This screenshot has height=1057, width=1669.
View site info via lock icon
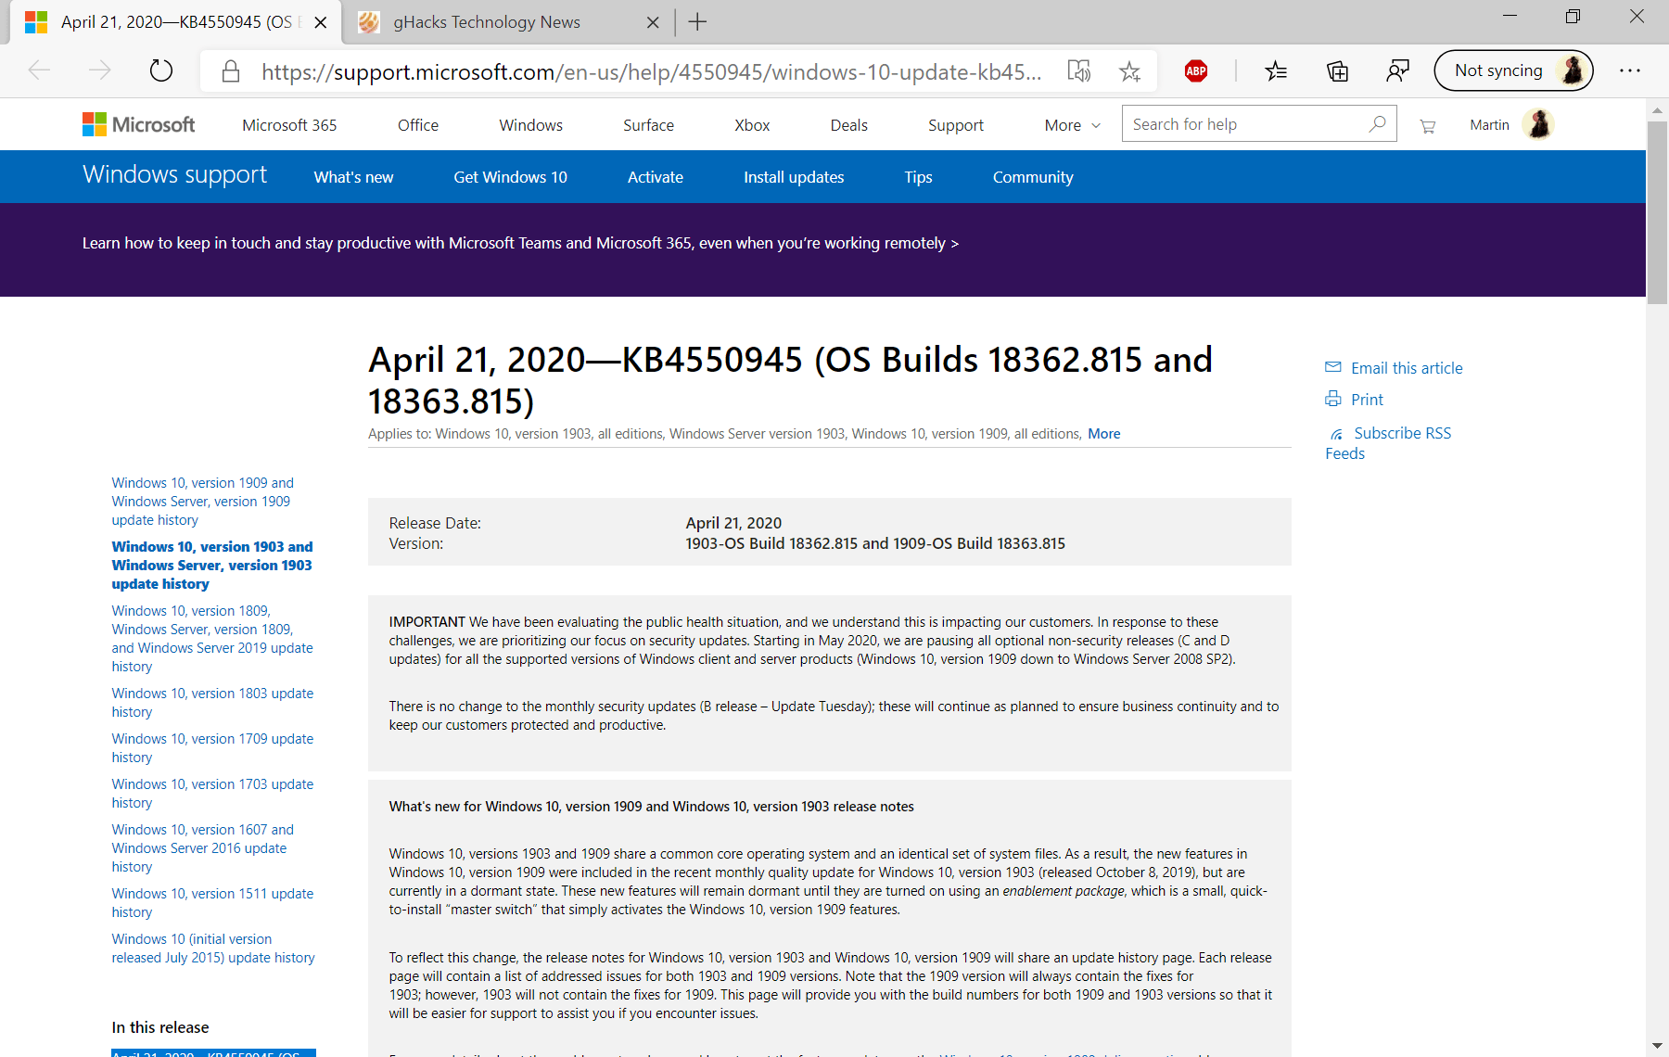(x=231, y=71)
